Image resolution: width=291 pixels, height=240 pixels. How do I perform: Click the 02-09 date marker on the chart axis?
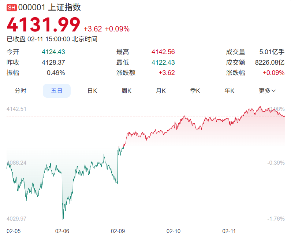pyautogui.click(x=118, y=231)
